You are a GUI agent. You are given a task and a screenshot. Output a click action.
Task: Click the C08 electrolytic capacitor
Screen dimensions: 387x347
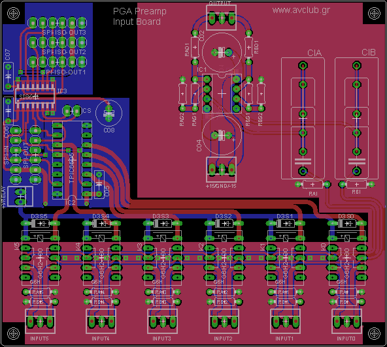(x=109, y=113)
